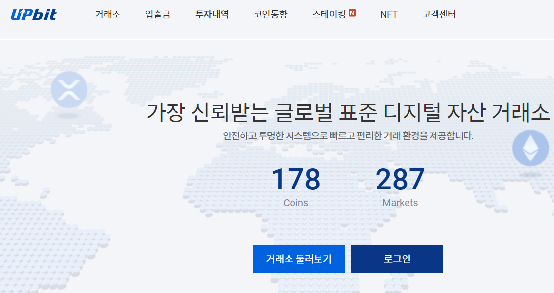554x293 pixels.
Task: Go to 투자내역 menu
Action: pos(212,14)
